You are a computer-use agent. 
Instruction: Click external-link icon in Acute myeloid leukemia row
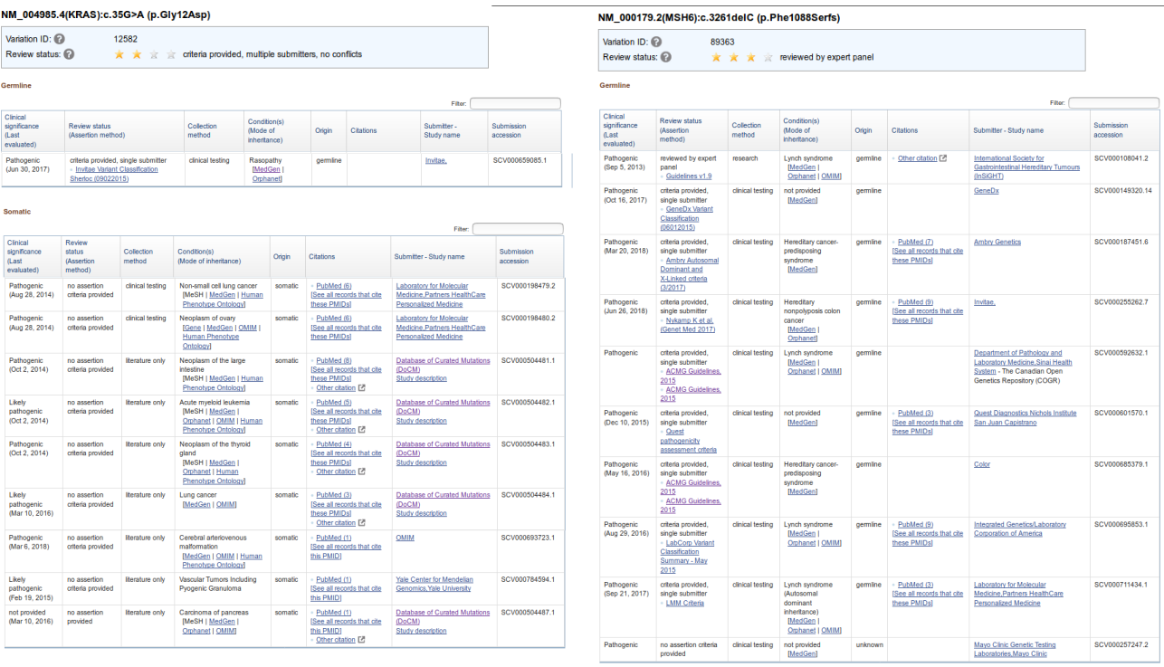click(x=362, y=430)
